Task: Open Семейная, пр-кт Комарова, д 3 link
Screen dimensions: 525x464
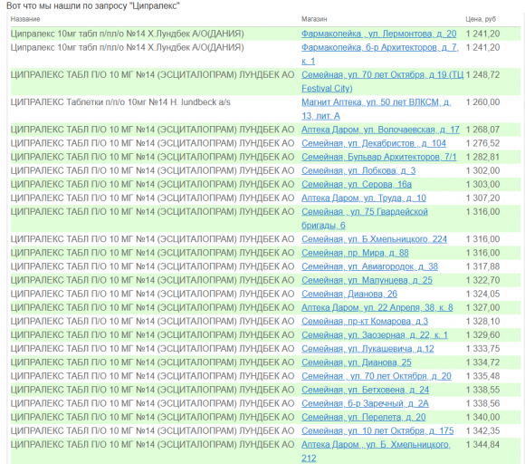Action: [365, 322]
